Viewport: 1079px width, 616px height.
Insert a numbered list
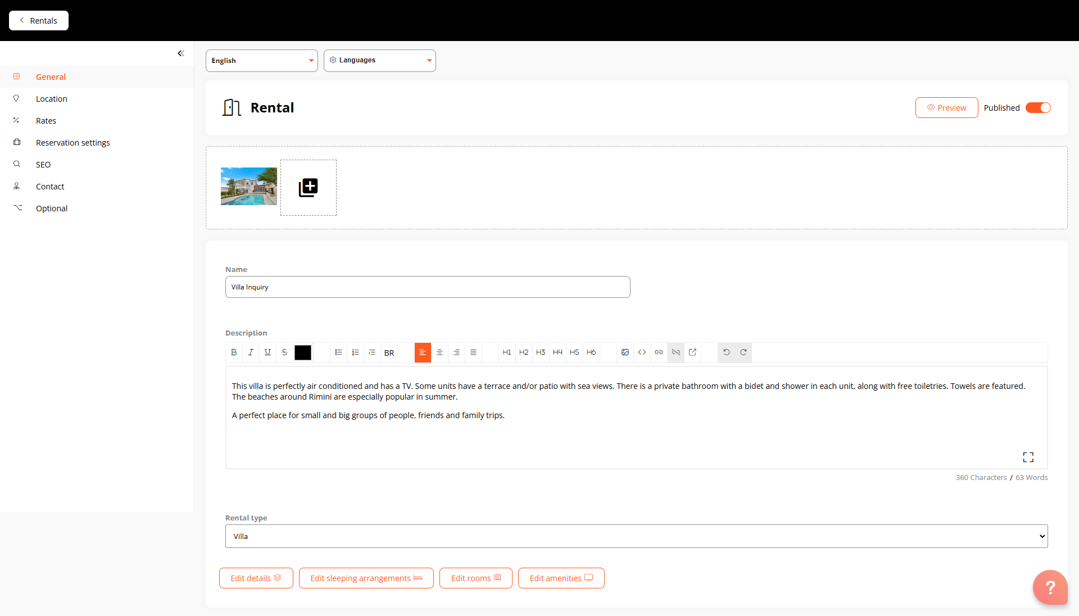355,352
